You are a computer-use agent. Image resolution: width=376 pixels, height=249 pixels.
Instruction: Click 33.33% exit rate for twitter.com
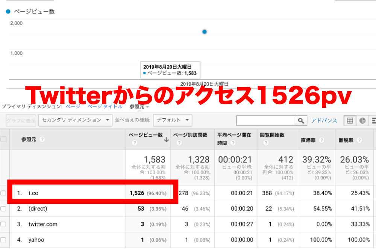click(x=361, y=224)
